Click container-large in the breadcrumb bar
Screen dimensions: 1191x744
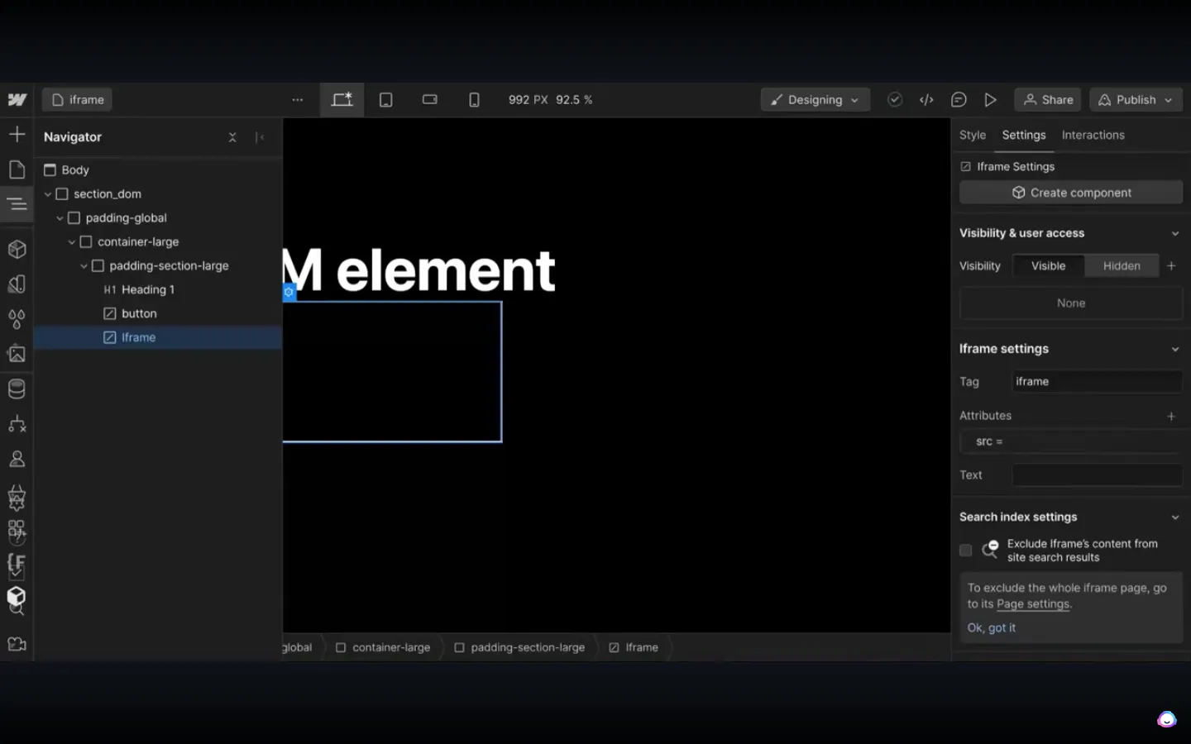coord(383,647)
